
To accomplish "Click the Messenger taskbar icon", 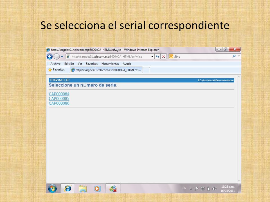I will coord(113,189).
